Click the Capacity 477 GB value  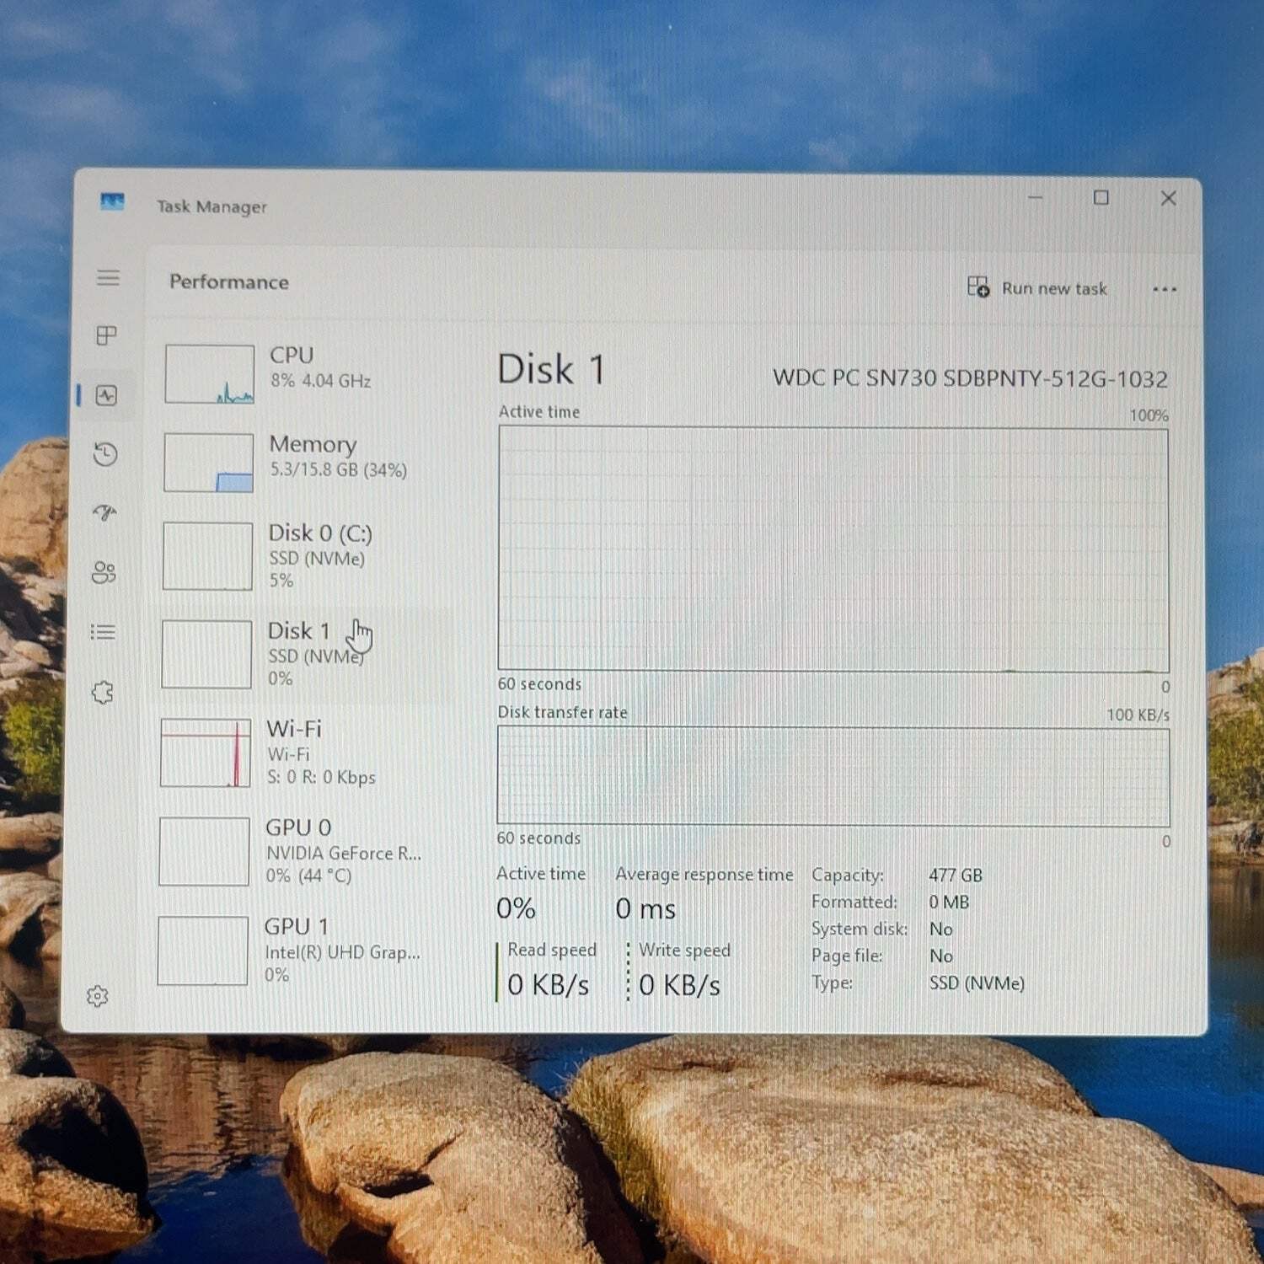(956, 876)
